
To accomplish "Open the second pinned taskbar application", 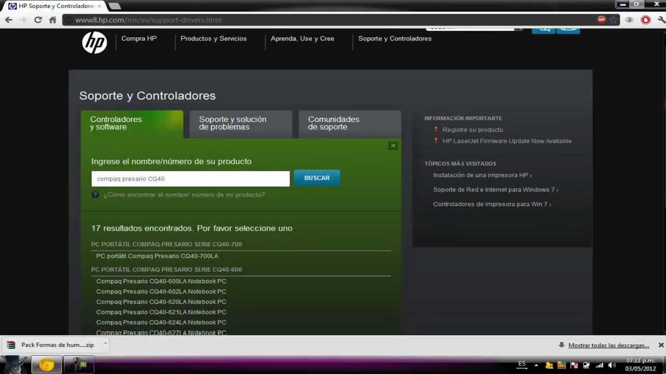I will pos(79,365).
